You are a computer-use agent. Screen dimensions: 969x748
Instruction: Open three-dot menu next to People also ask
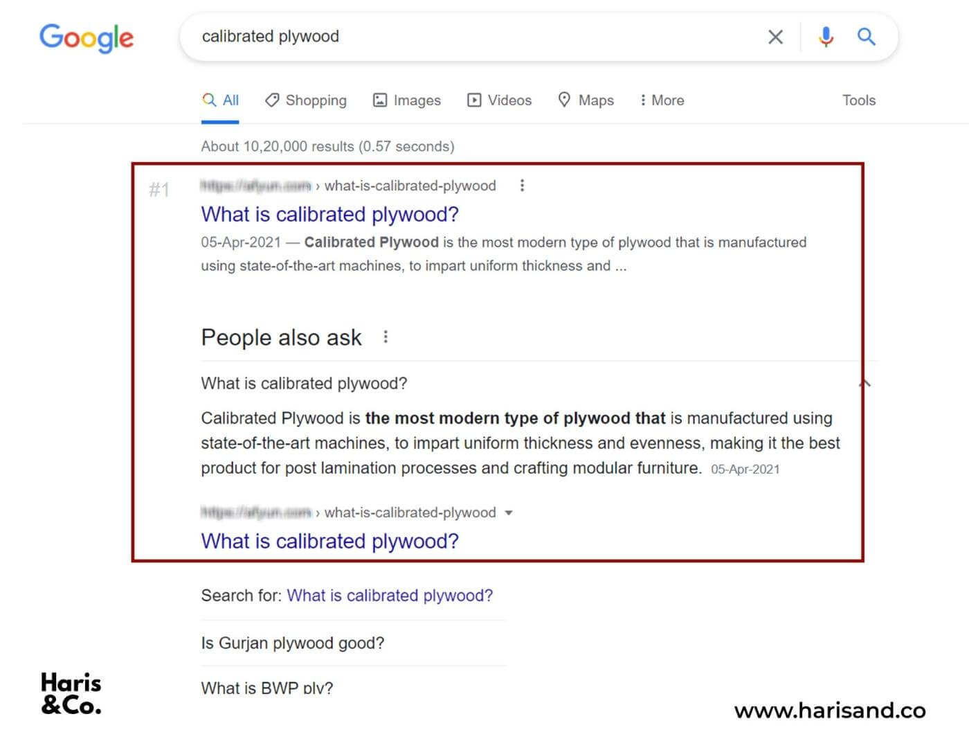pyautogui.click(x=386, y=337)
